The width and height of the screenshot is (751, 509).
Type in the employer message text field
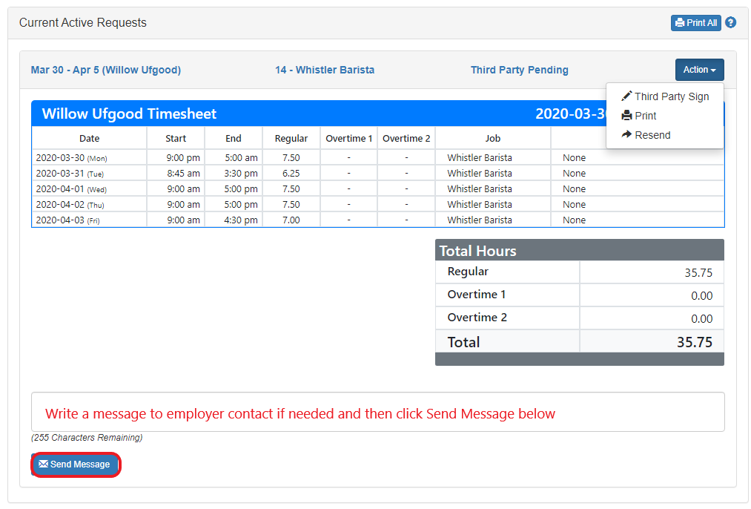[377, 412]
